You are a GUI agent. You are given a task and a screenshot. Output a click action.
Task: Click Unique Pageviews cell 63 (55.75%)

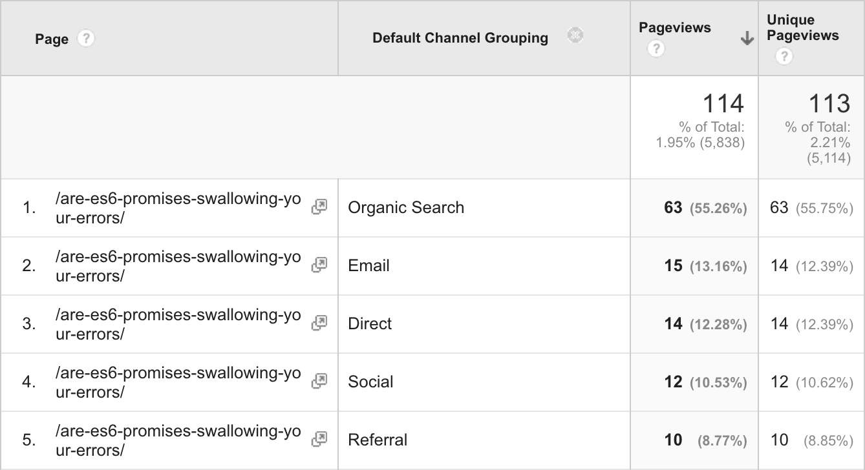(812, 208)
